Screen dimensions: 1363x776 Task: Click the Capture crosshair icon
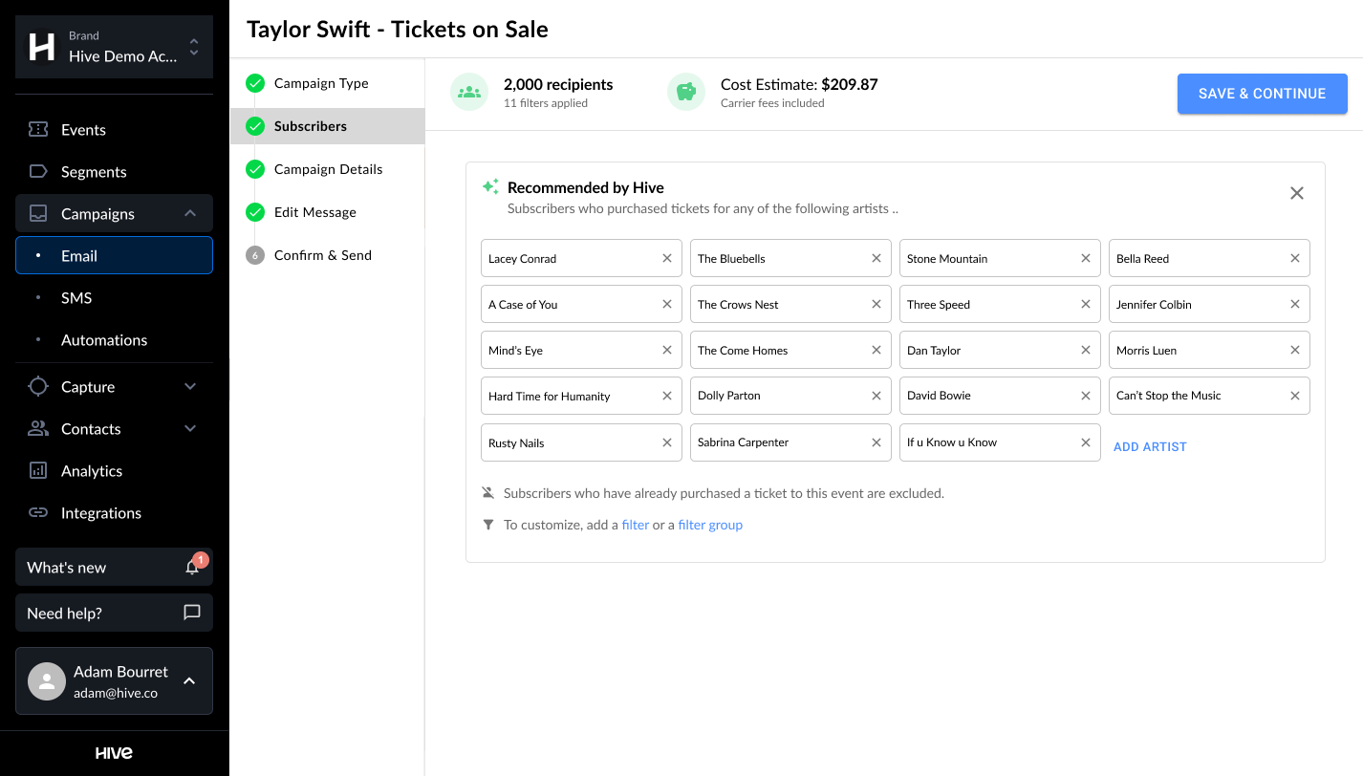point(38,386)
